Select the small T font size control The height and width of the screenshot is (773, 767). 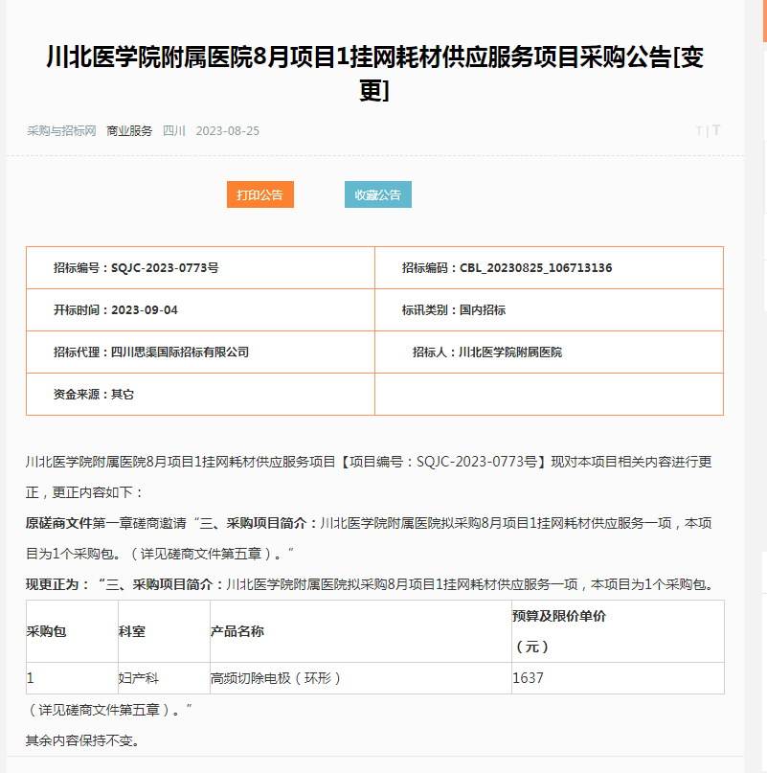[x=698, y=131]
